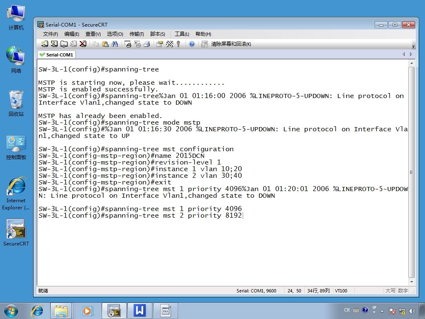Click the blue Help question icon
This screenshot has height=319, width=425.
(192, 44)
